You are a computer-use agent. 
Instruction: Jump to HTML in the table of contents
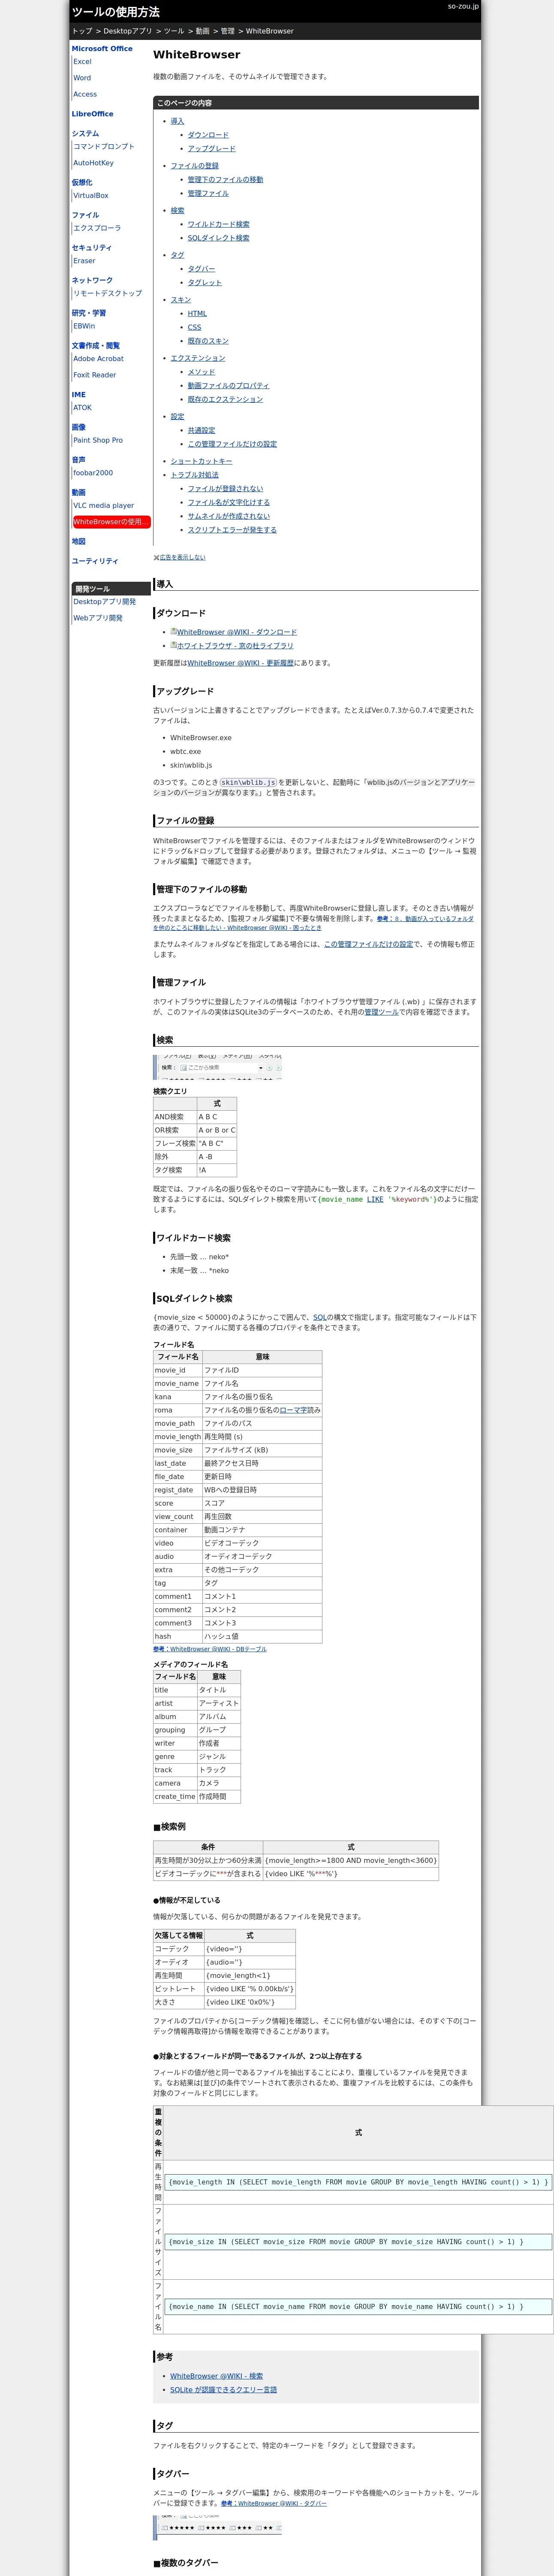click(198, 313)
